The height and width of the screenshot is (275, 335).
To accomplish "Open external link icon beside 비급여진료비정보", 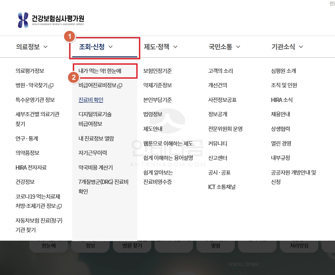I will (120, 86).
